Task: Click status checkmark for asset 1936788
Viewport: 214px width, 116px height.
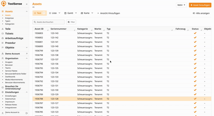Action: pos(195,99)
